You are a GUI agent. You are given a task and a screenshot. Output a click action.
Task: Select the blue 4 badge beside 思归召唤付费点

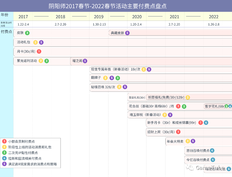click(x=212, y=151)
